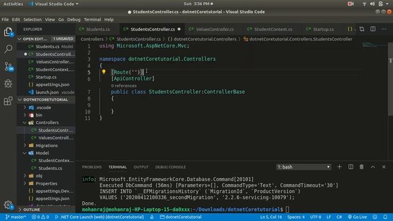Switch to the Output panel tab
Image resolution: width=393 pixels, height=221 pixels.
tap(141, 167)
